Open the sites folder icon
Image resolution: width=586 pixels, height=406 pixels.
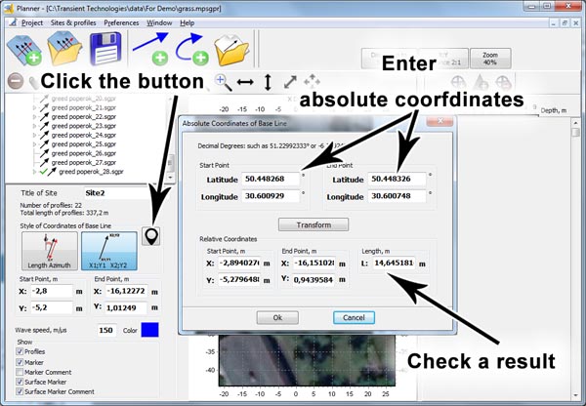click(64, 49)
